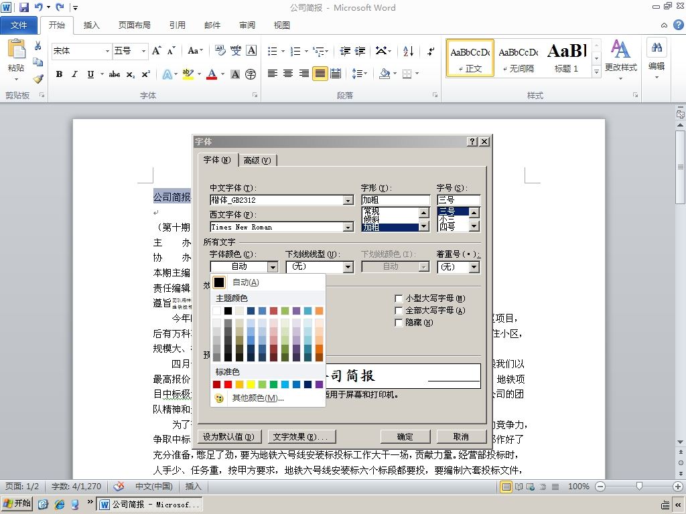
Task: Open the emphasis mark dropdown
Action: pos(474,266)
